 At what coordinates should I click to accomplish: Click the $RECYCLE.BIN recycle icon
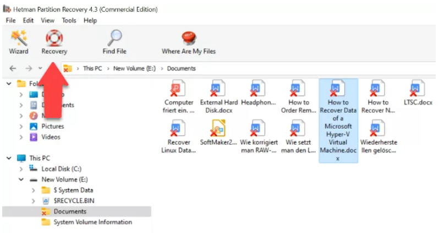[x=46, y=201]
